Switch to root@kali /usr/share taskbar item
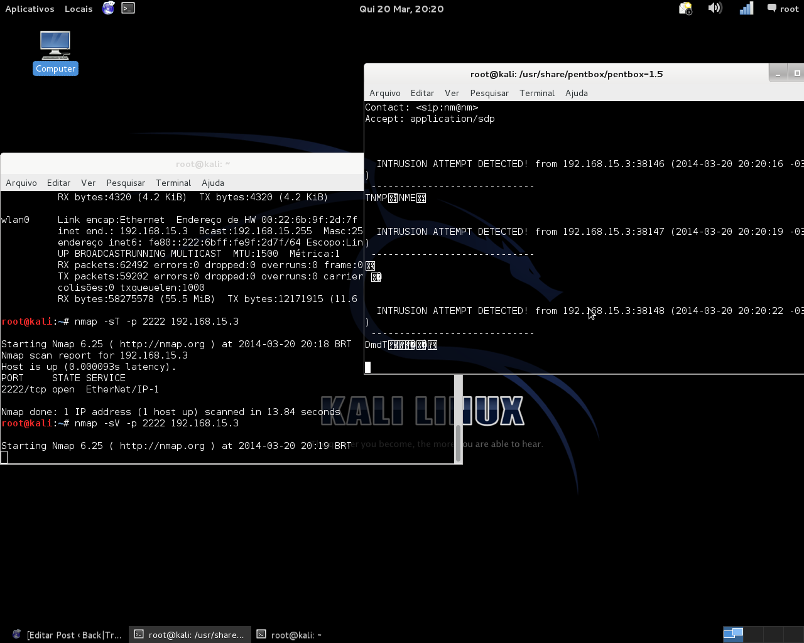Image resolution: width=804 pixels, height=643 pixels. point(190,635)
